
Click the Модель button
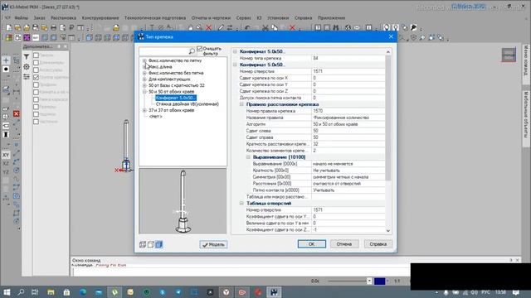click(x=213, y=244)
